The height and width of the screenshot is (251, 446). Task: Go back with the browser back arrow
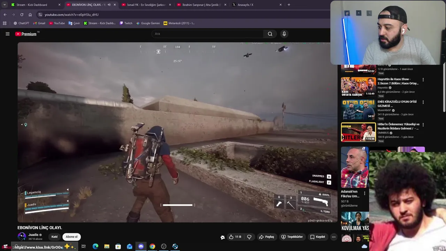5,15
